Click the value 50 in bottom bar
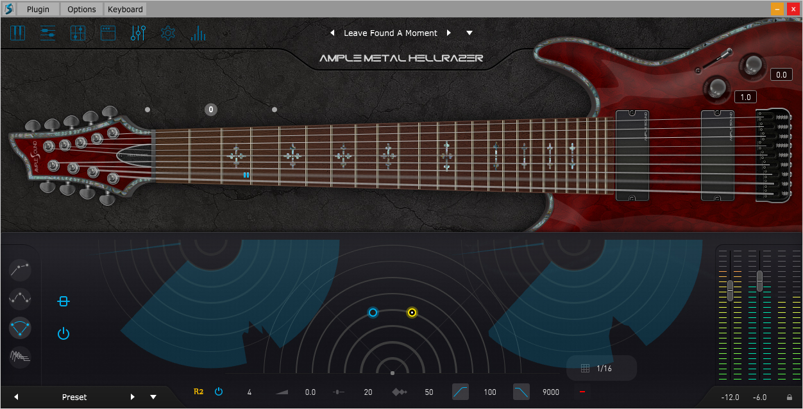803x409 pixels. pos(429,392)
